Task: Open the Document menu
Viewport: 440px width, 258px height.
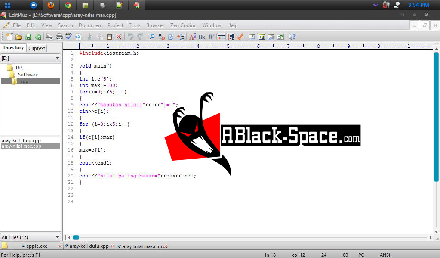Action: 90,25
